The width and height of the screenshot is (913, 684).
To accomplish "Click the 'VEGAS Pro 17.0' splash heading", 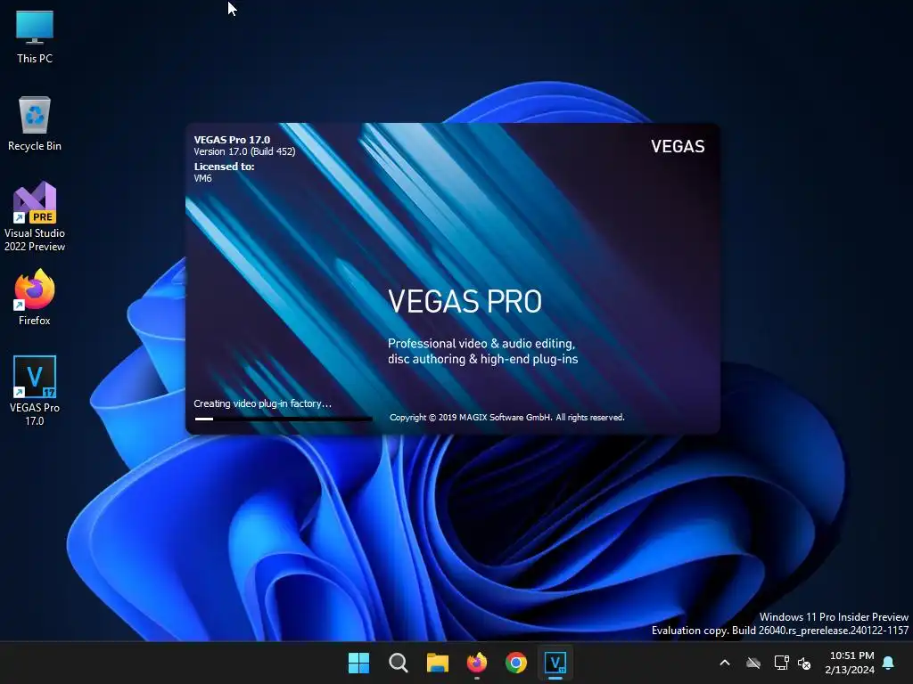I will tap(232, 140).
